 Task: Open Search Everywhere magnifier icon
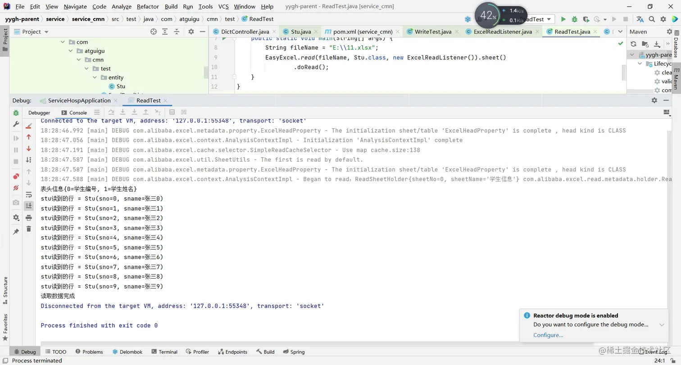click(651, 19)
